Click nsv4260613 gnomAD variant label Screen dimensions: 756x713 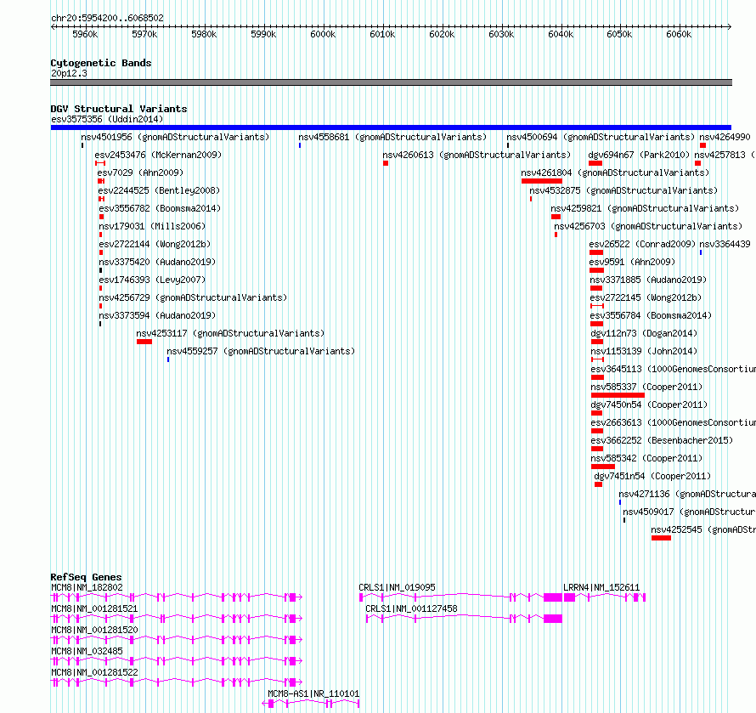[477, 155]
